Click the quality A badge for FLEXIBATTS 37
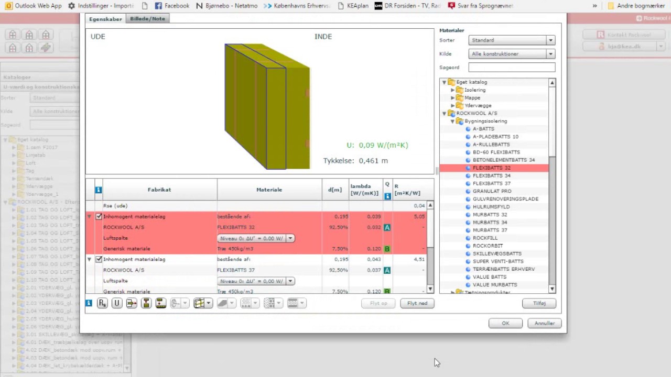 387,270
